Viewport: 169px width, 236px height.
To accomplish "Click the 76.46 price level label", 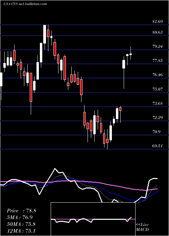I will [x=158, y=75].
